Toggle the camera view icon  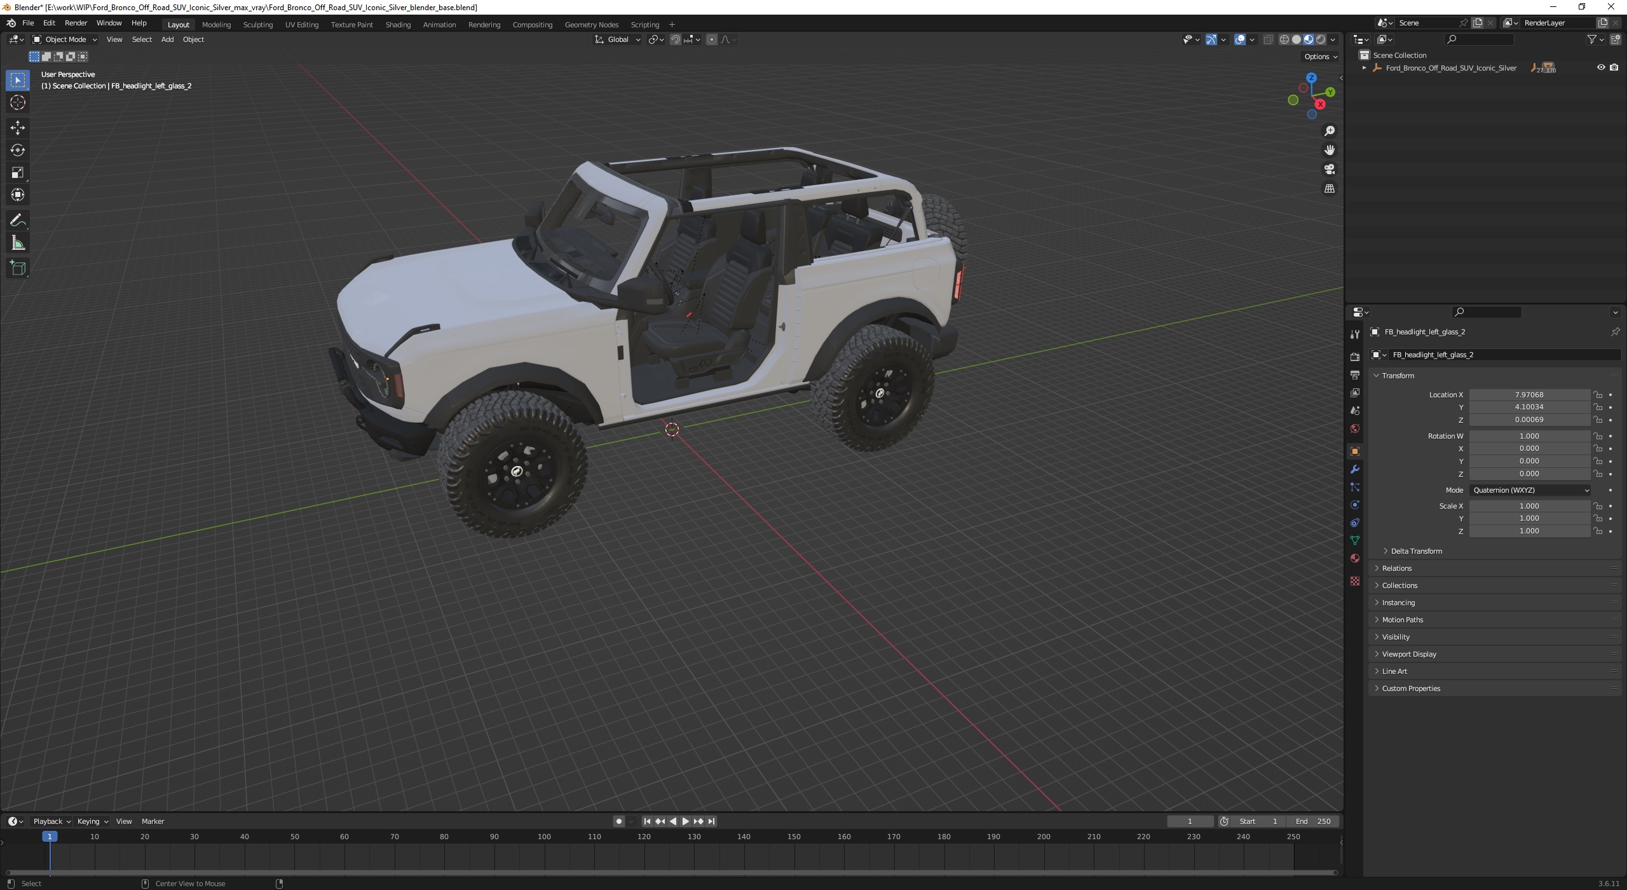(1329, 169)
